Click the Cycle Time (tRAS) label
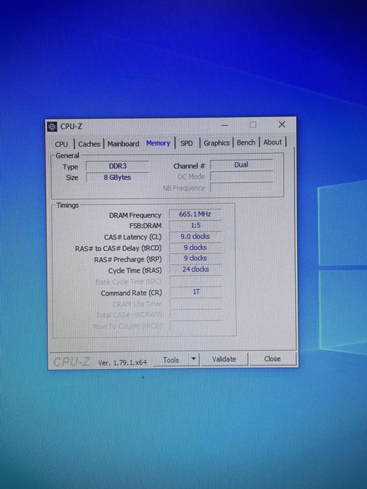This screenshot has width=367, height=489. point(135,271)
